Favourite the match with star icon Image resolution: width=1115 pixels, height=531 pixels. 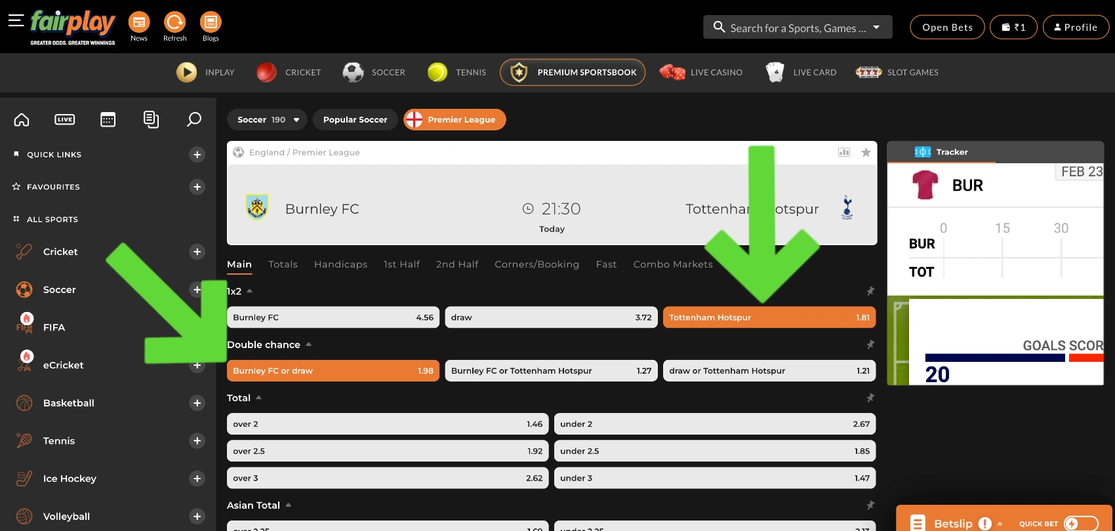[866, 152]
